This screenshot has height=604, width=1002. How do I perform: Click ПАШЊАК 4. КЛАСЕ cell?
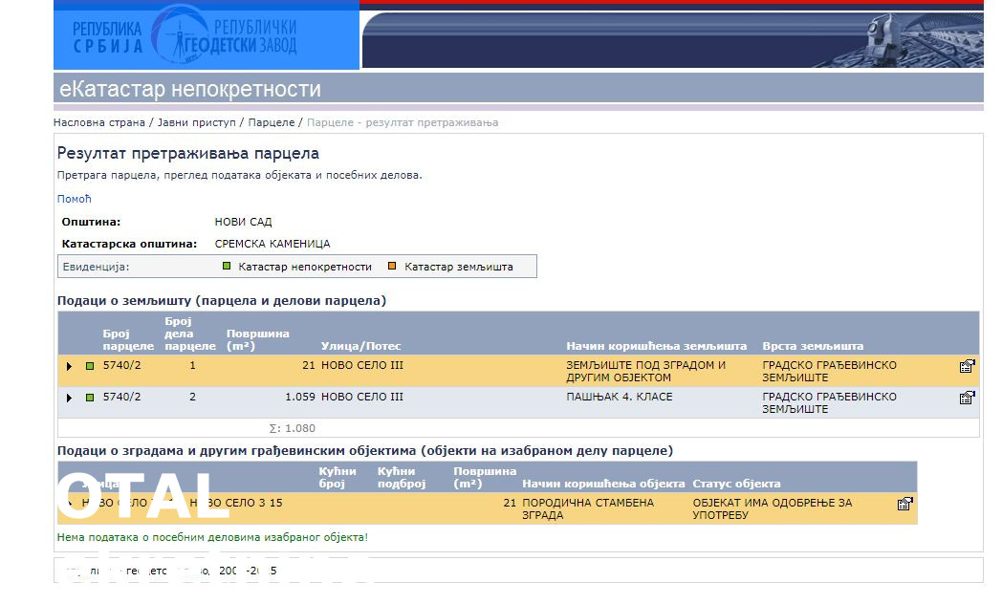(620, 397)
